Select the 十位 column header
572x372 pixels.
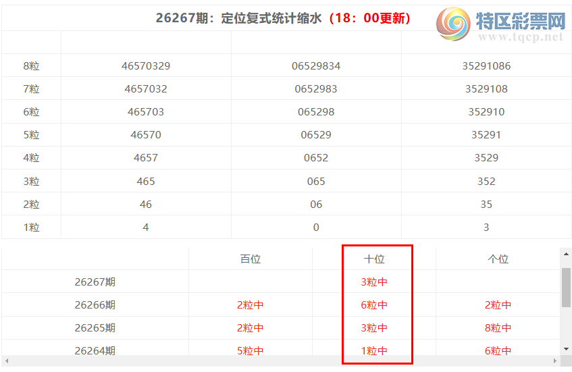374,259
